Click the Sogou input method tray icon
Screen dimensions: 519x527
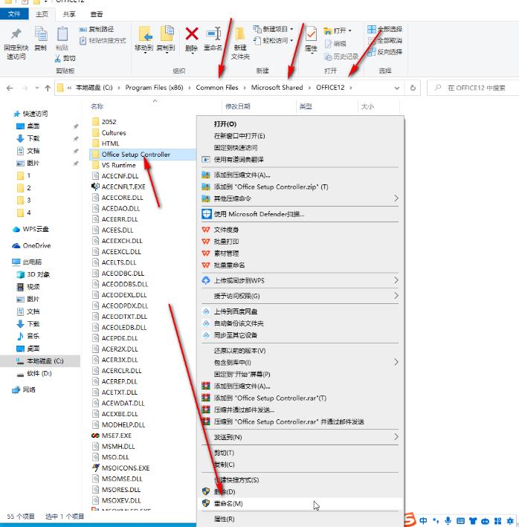coord(410,520)
